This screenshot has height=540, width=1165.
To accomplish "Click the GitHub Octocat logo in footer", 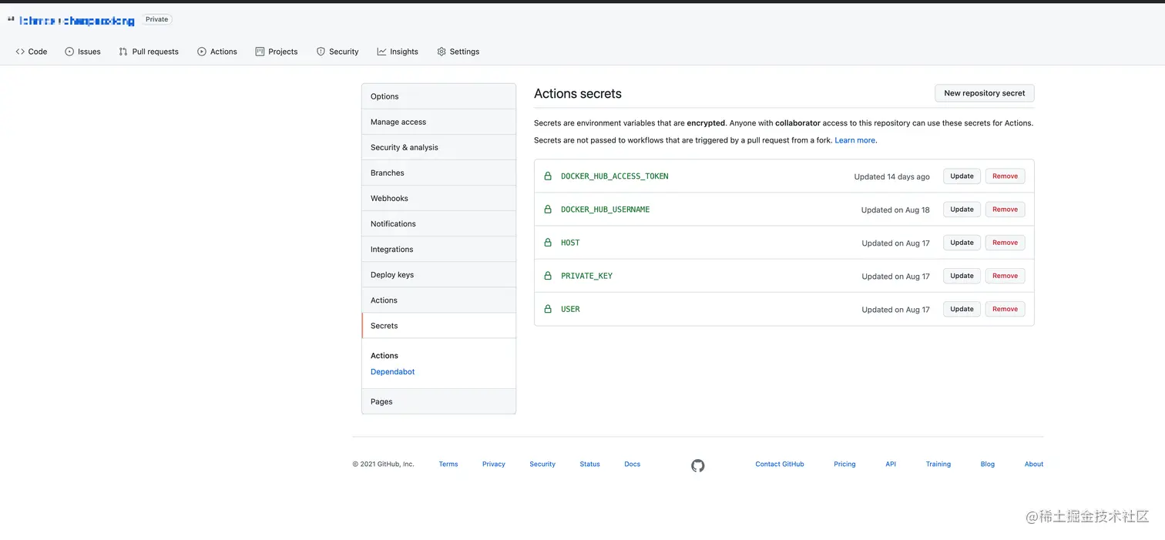I will 698,465.
